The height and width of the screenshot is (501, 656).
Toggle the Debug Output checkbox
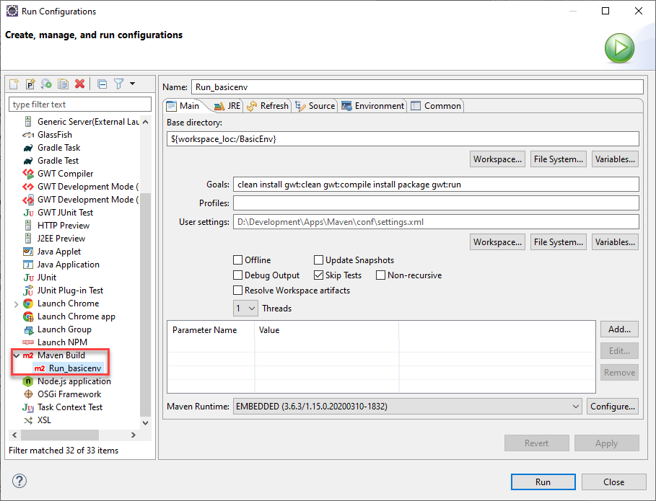pos(238,275)
